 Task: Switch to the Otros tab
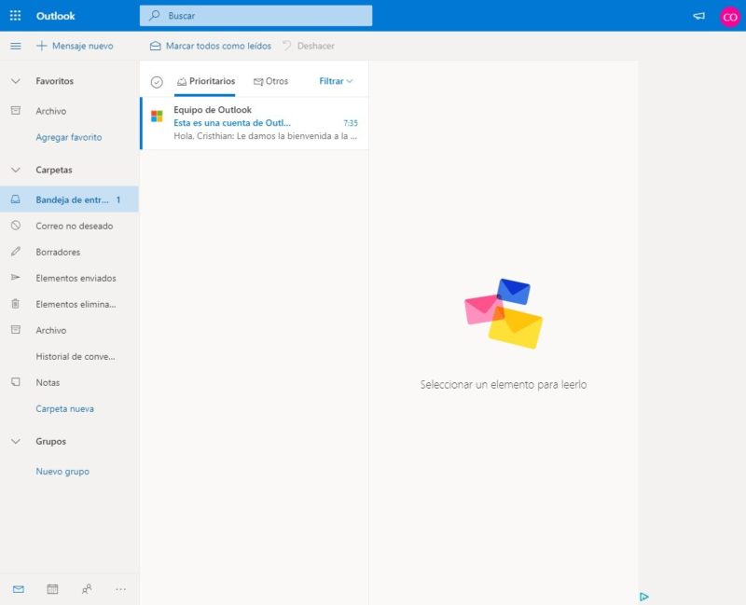[270, 81]
